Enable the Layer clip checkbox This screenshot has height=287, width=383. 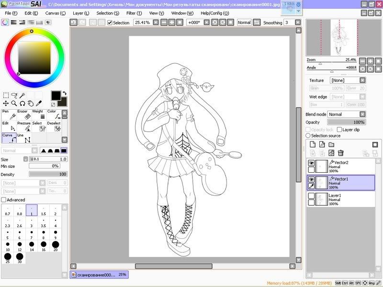(x=339, y=130)
